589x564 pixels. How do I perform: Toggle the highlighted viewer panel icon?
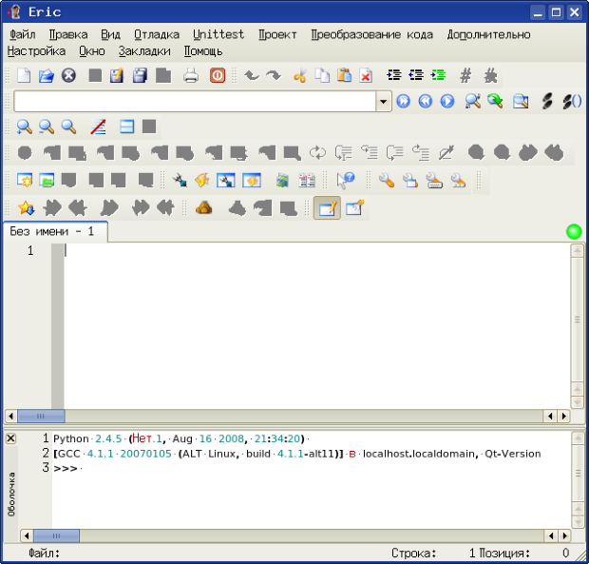click(328, 207)
